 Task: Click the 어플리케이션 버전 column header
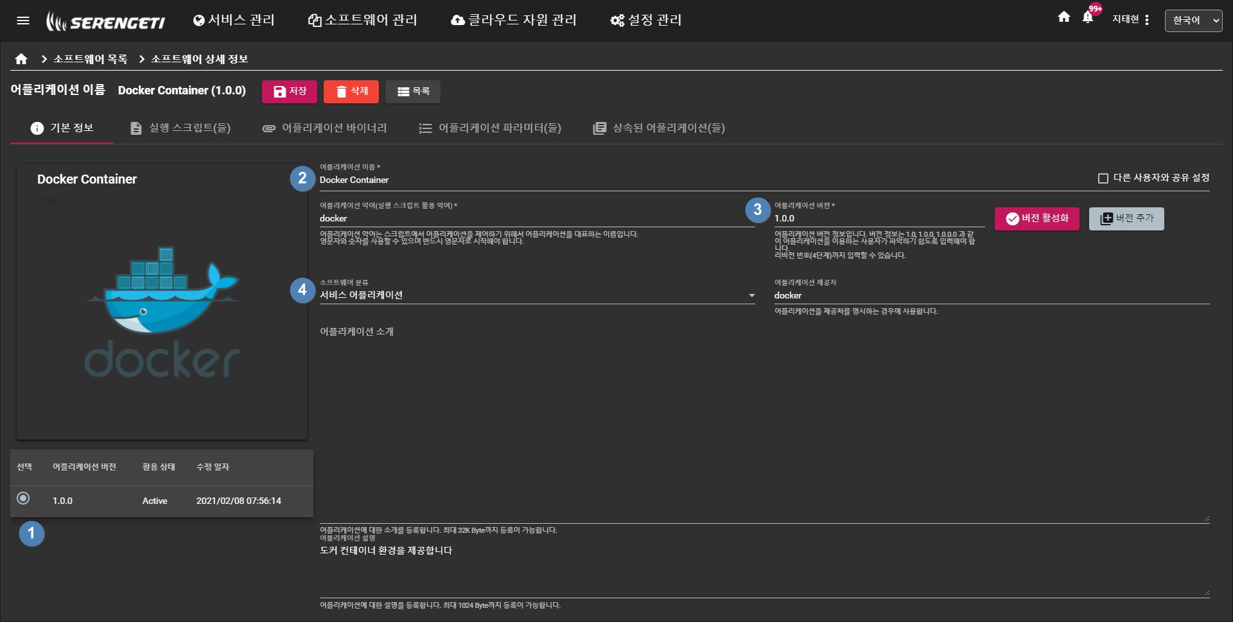click(84, 467)
